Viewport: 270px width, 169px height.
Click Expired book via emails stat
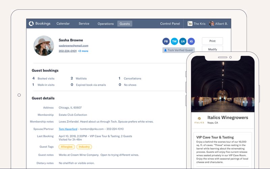(x=88, y=85)
